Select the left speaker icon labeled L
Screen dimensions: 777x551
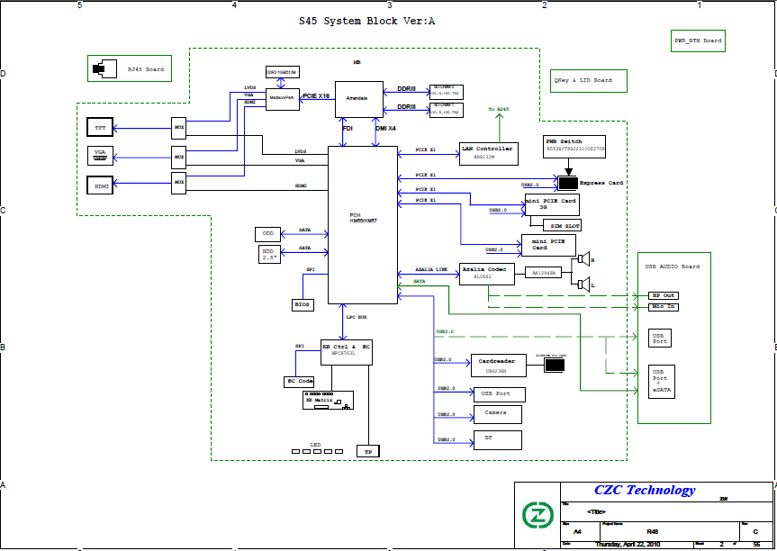pos(583,284)
